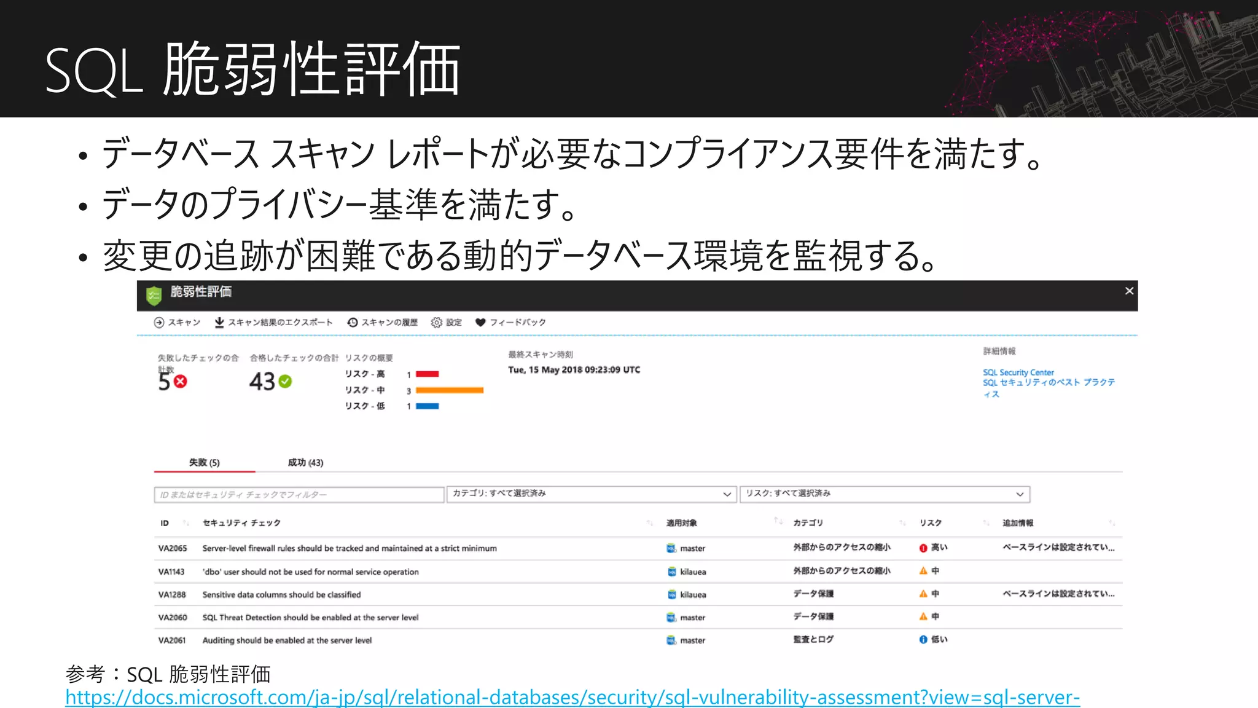Click baseline info text in VA1288 row
The height and width of the screenshot is (708, 1258).
tap(1058, 594)
